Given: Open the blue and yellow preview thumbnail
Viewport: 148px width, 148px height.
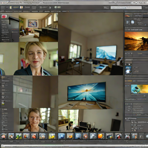Looking at the screenshot, I should [x=139, y=89].
